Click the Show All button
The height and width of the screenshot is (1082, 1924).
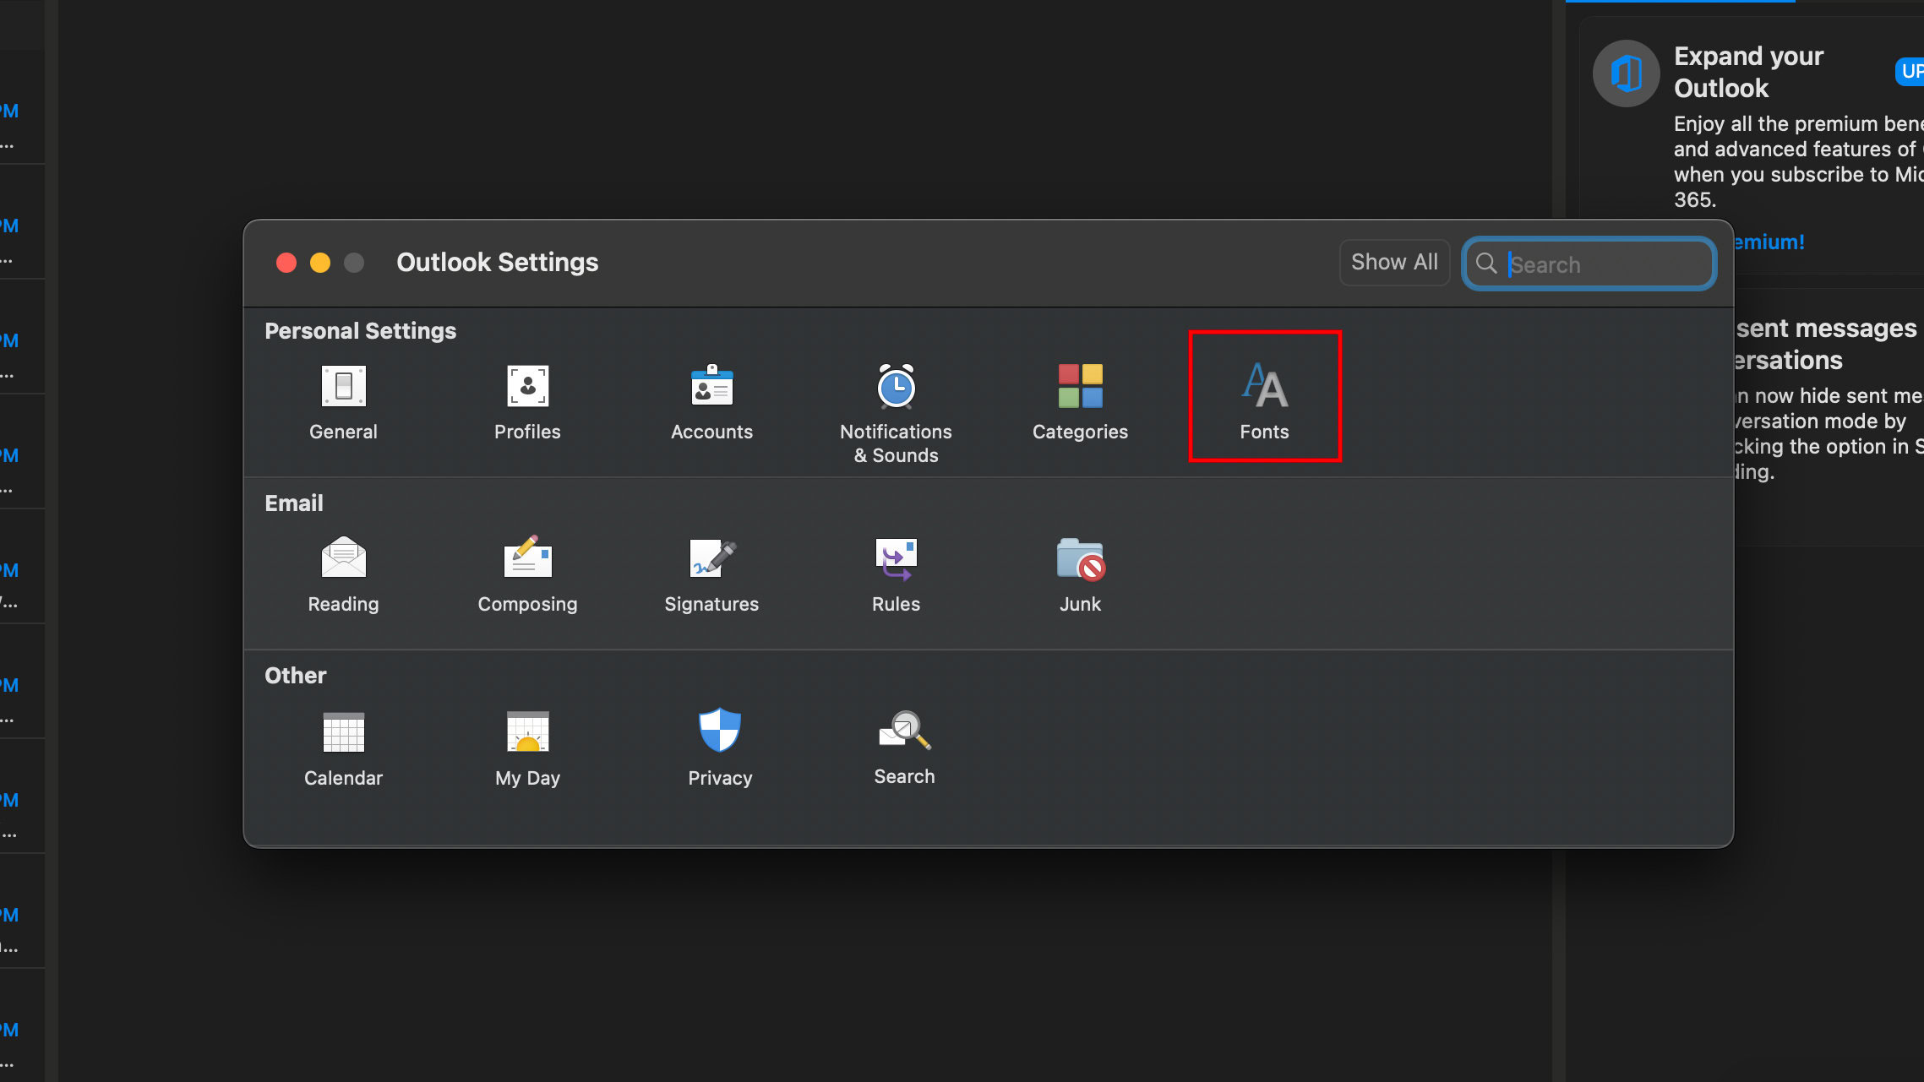point(1394,263)
